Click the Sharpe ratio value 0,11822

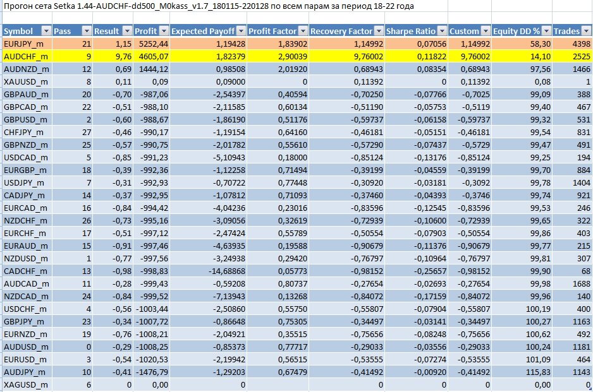point(432,57)
